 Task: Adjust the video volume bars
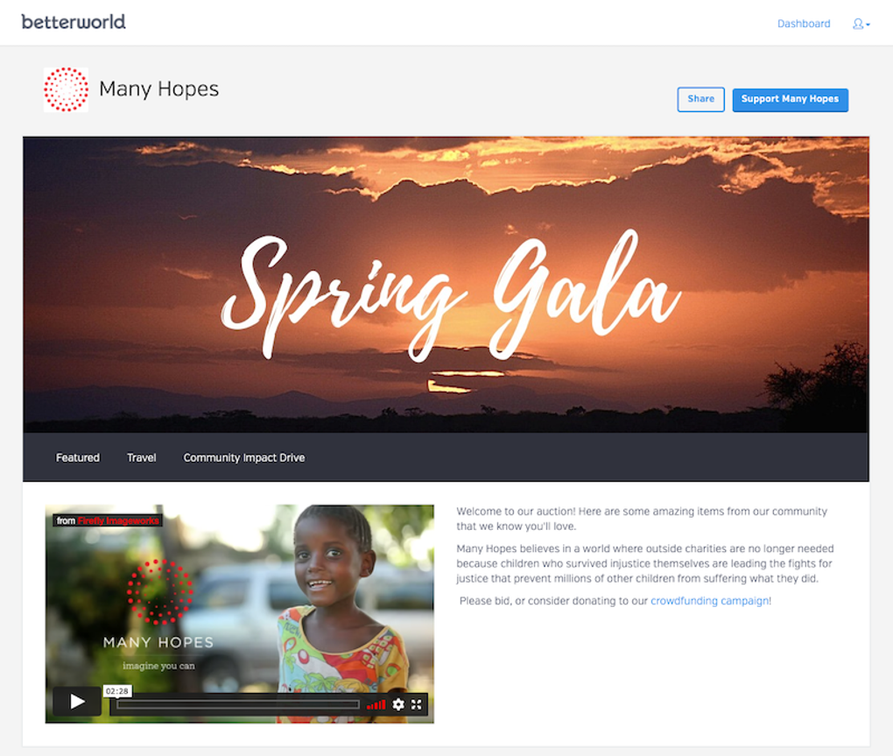[x=376, y=704]
